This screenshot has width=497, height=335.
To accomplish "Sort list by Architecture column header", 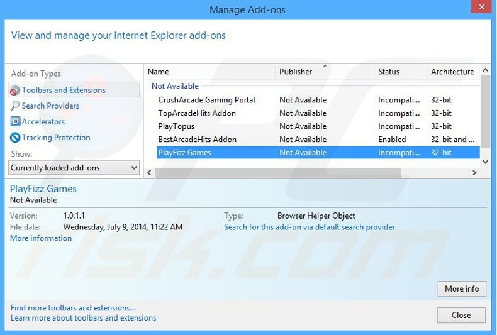I will tap(453, 72).
